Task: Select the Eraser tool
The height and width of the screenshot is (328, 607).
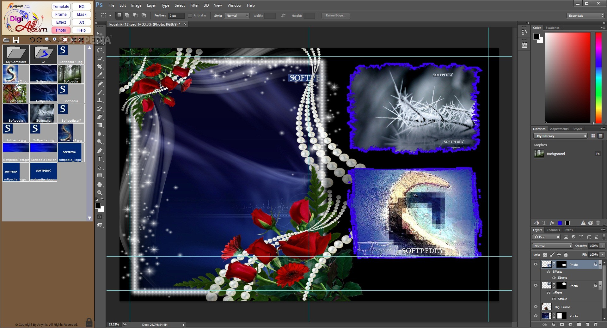Action: tap(100, 117)
